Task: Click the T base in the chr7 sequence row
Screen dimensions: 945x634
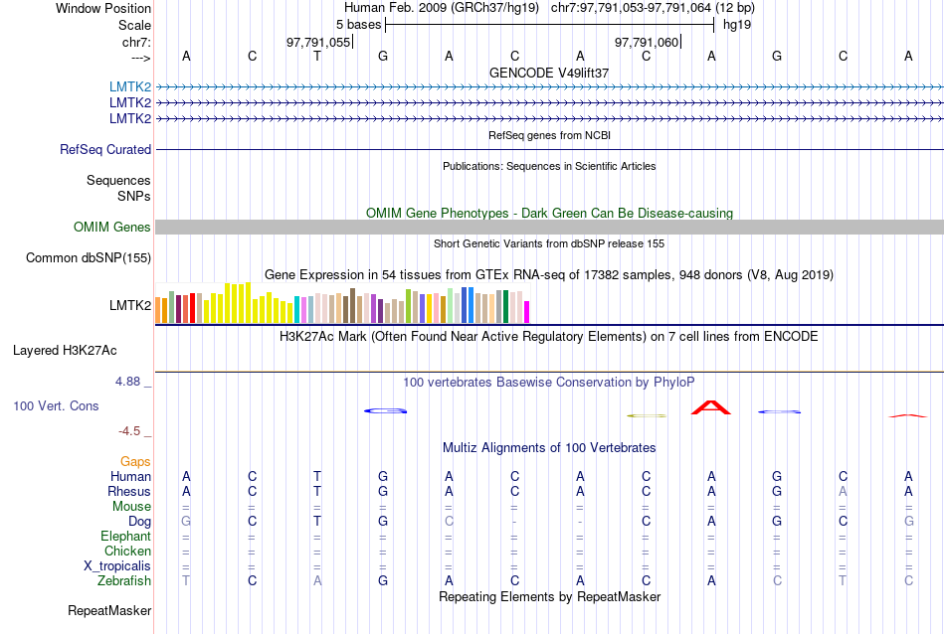Action: 317,56
